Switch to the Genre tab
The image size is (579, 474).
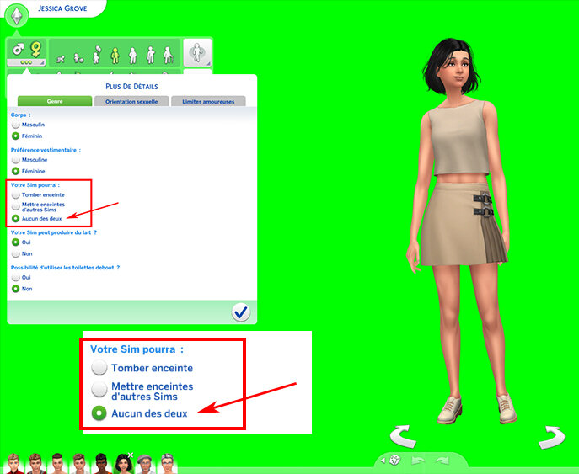coord(55,101)
